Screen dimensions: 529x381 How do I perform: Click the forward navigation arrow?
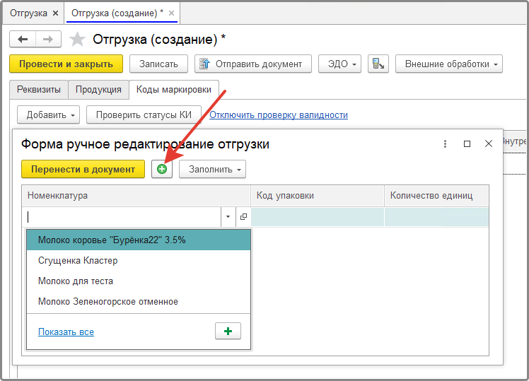click(x=48, y=39)
